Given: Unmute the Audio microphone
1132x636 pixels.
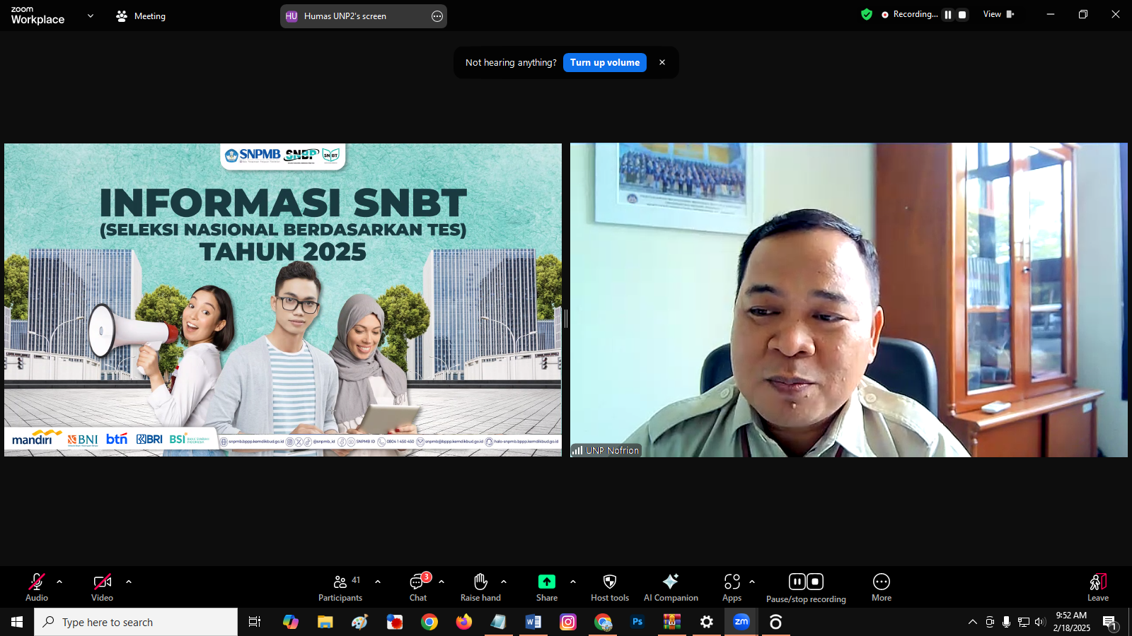Looking at the screenshot, I should coord(37,587).
